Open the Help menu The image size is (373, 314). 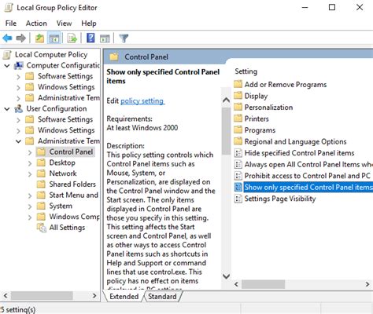[89, 24]
